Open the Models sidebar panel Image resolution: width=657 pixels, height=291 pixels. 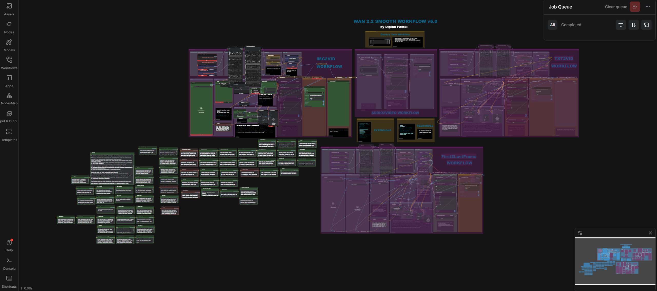tap(9, 45)
